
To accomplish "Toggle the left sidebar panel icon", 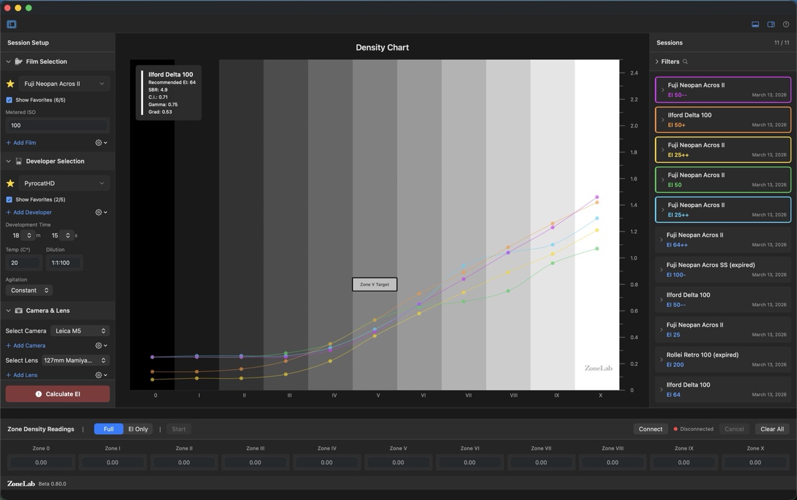I will (11, 24).
